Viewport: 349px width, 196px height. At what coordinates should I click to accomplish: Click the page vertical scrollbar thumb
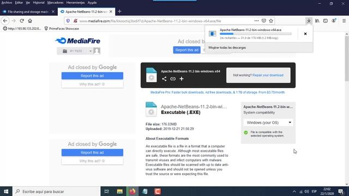(x=347, y=58)
